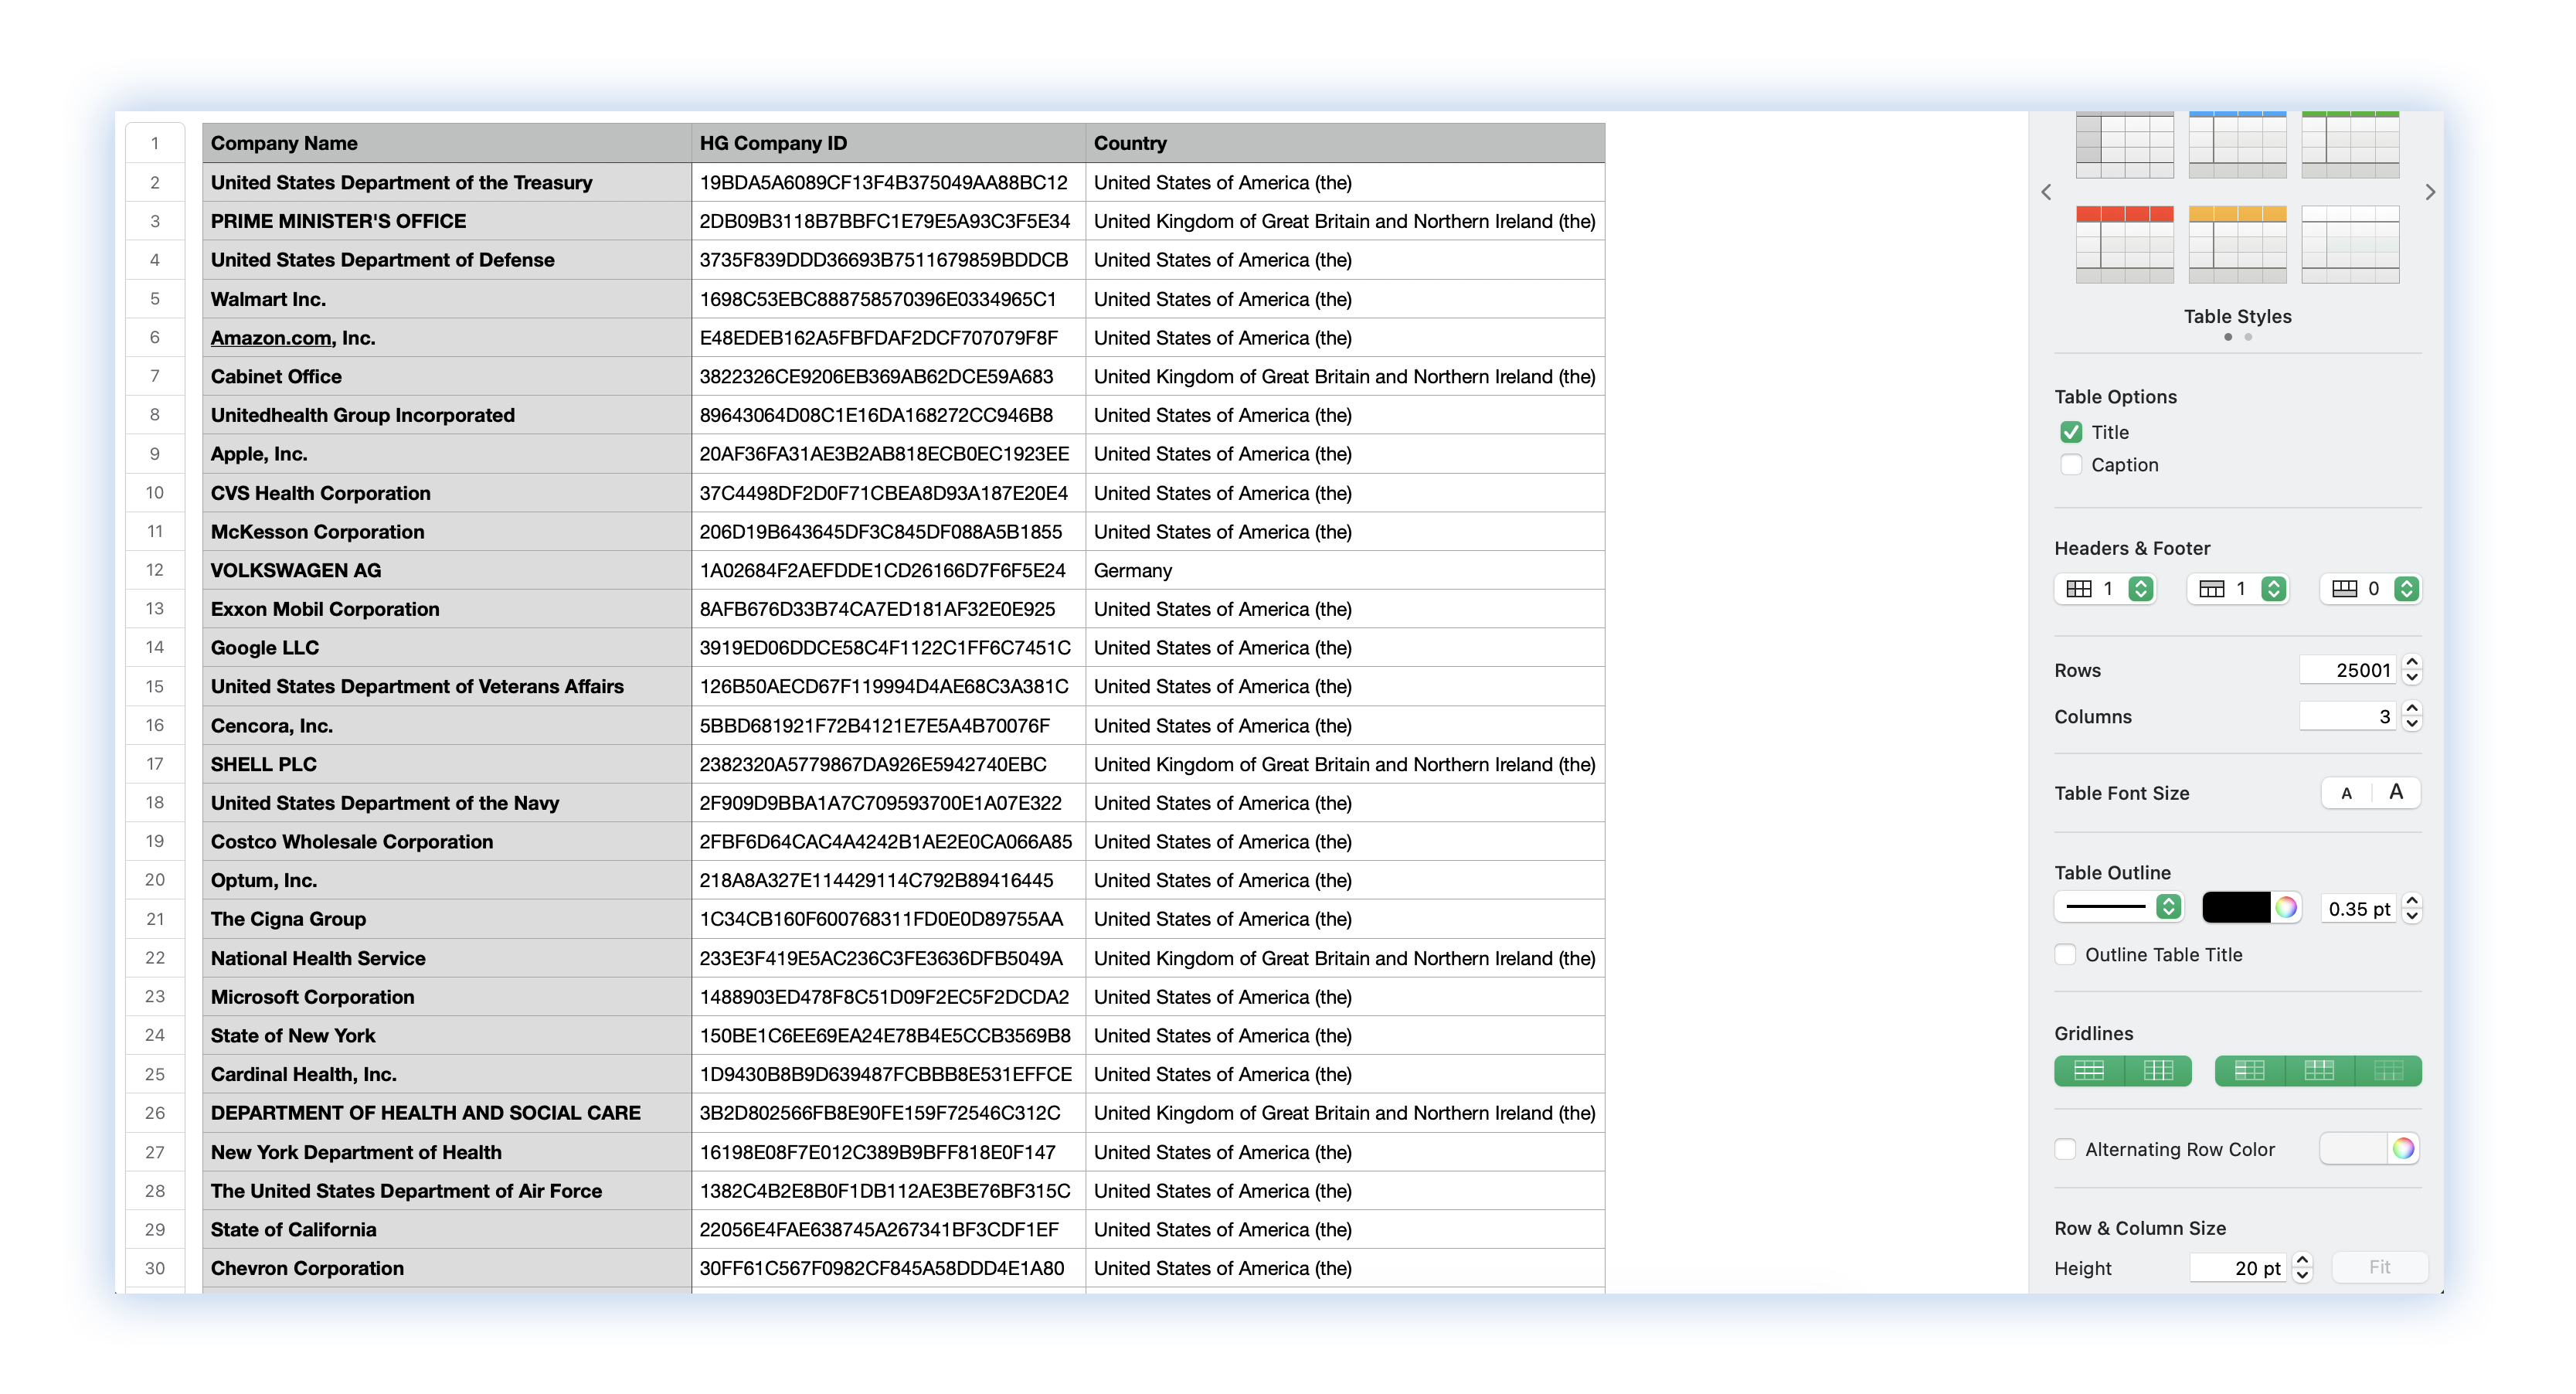Open footer rows count dropdown
The height and width of the screenshot is (1394, 2576).
[x=2406, y=589]
